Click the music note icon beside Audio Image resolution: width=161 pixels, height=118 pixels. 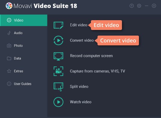[9, 33]
